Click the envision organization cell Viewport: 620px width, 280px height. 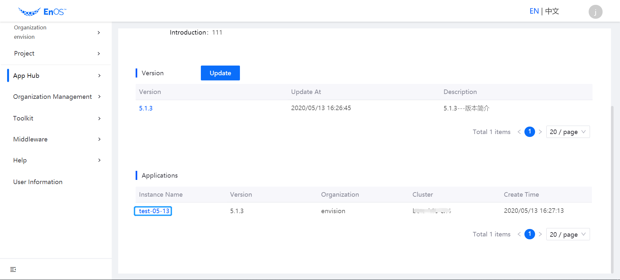coord(333,211)
